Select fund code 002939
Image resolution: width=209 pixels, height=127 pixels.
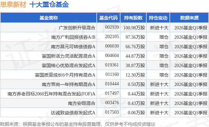[112, 27]
